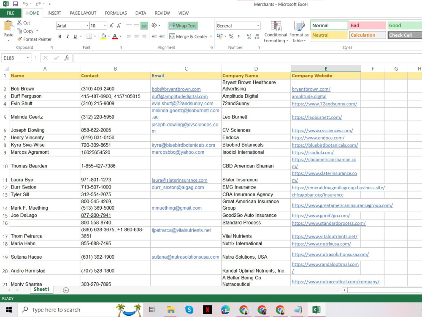Click the yellow Fill Color bucket
This screenshot has height=317, width=422.
[104, 36]
